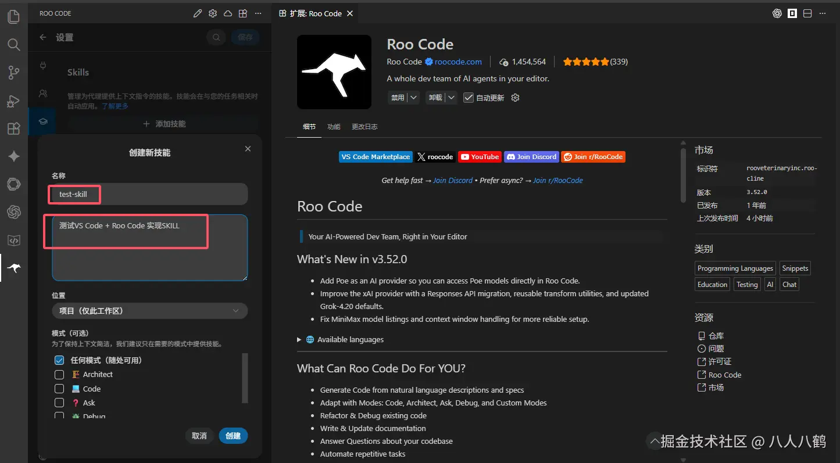This screenshot has width=840, height=463.
Task: Open the Explorer view in the activity bar
Action: (13, 17)
